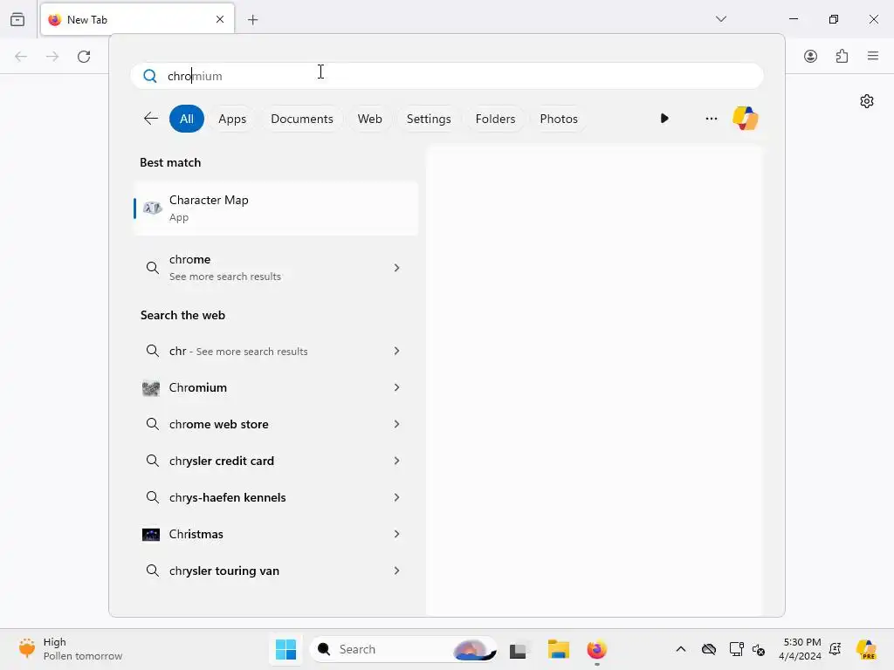Open the three-dot options menu
Viewport: 894px width, 670px height.
click(711, 119)
